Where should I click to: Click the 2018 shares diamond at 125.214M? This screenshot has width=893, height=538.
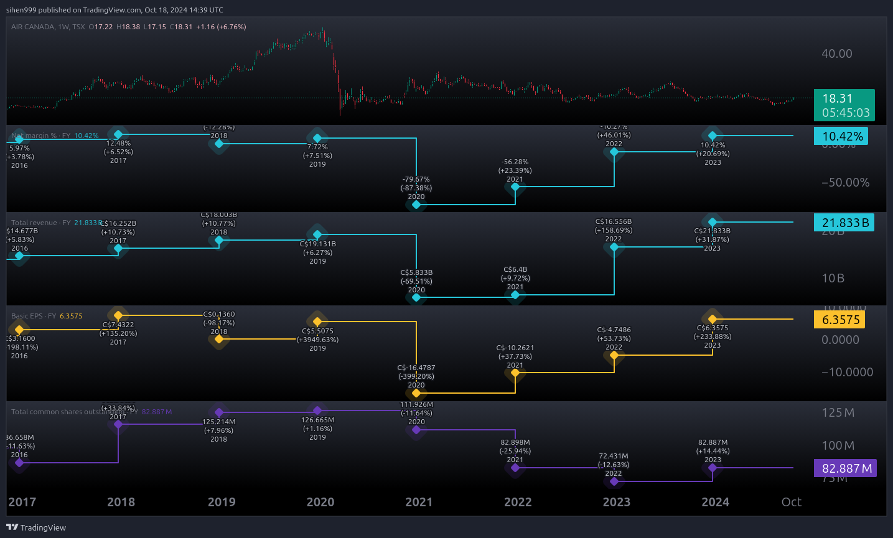pos(219,412)
